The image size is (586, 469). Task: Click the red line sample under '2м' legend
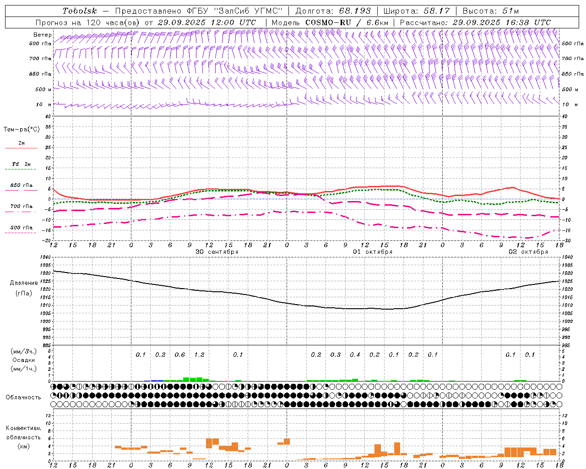(21, 148)
